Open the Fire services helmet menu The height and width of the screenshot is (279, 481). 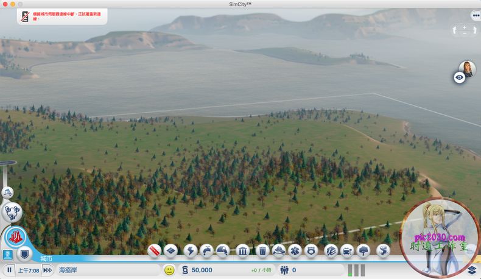tap(278, 251)
